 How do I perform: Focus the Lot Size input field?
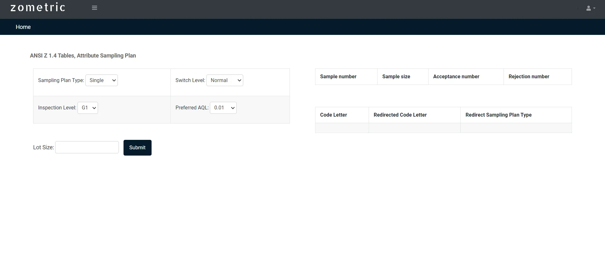pos(87,147)
